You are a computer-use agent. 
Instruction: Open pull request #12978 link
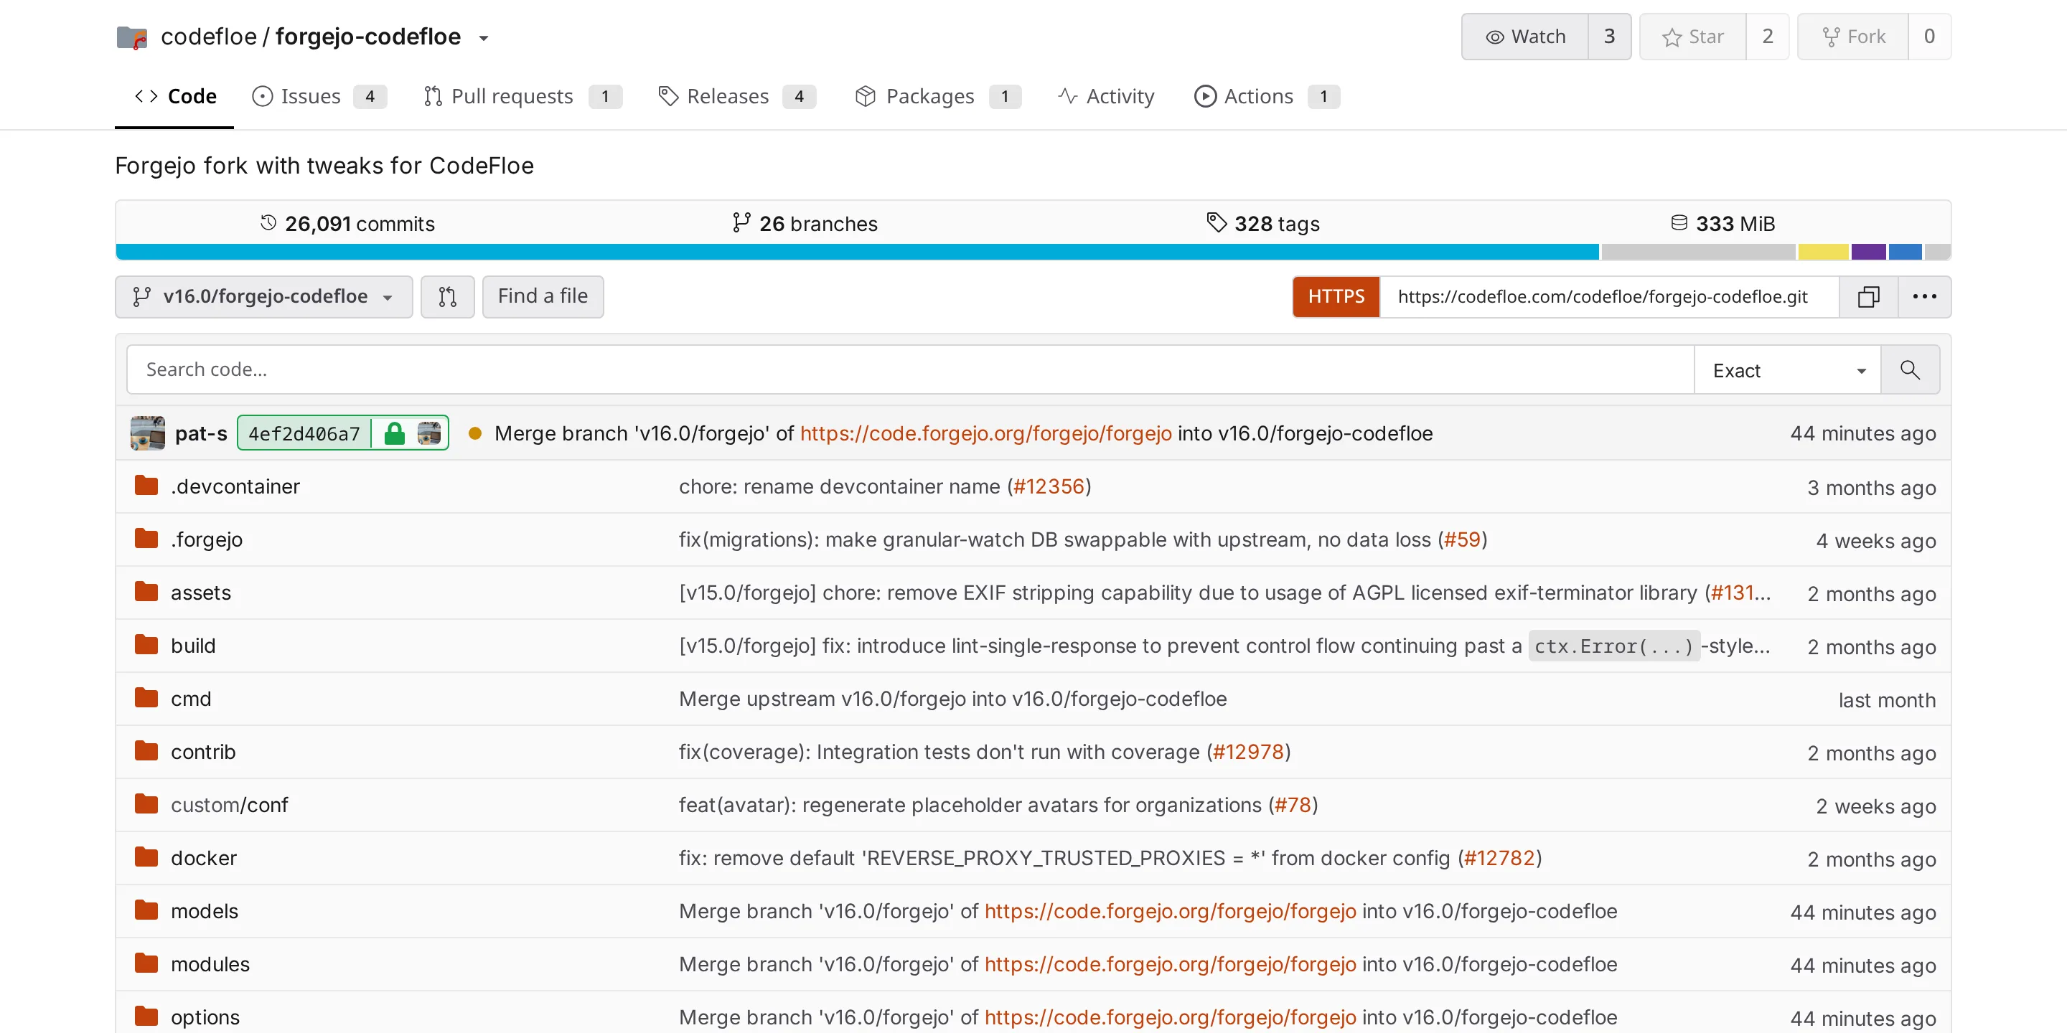click(1249, 752)
